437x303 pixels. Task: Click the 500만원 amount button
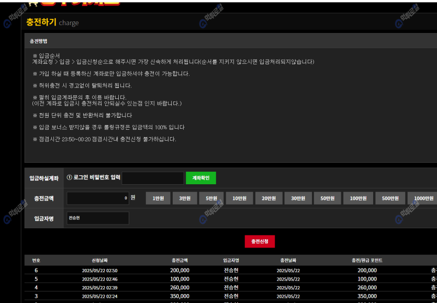coord(390,198)
